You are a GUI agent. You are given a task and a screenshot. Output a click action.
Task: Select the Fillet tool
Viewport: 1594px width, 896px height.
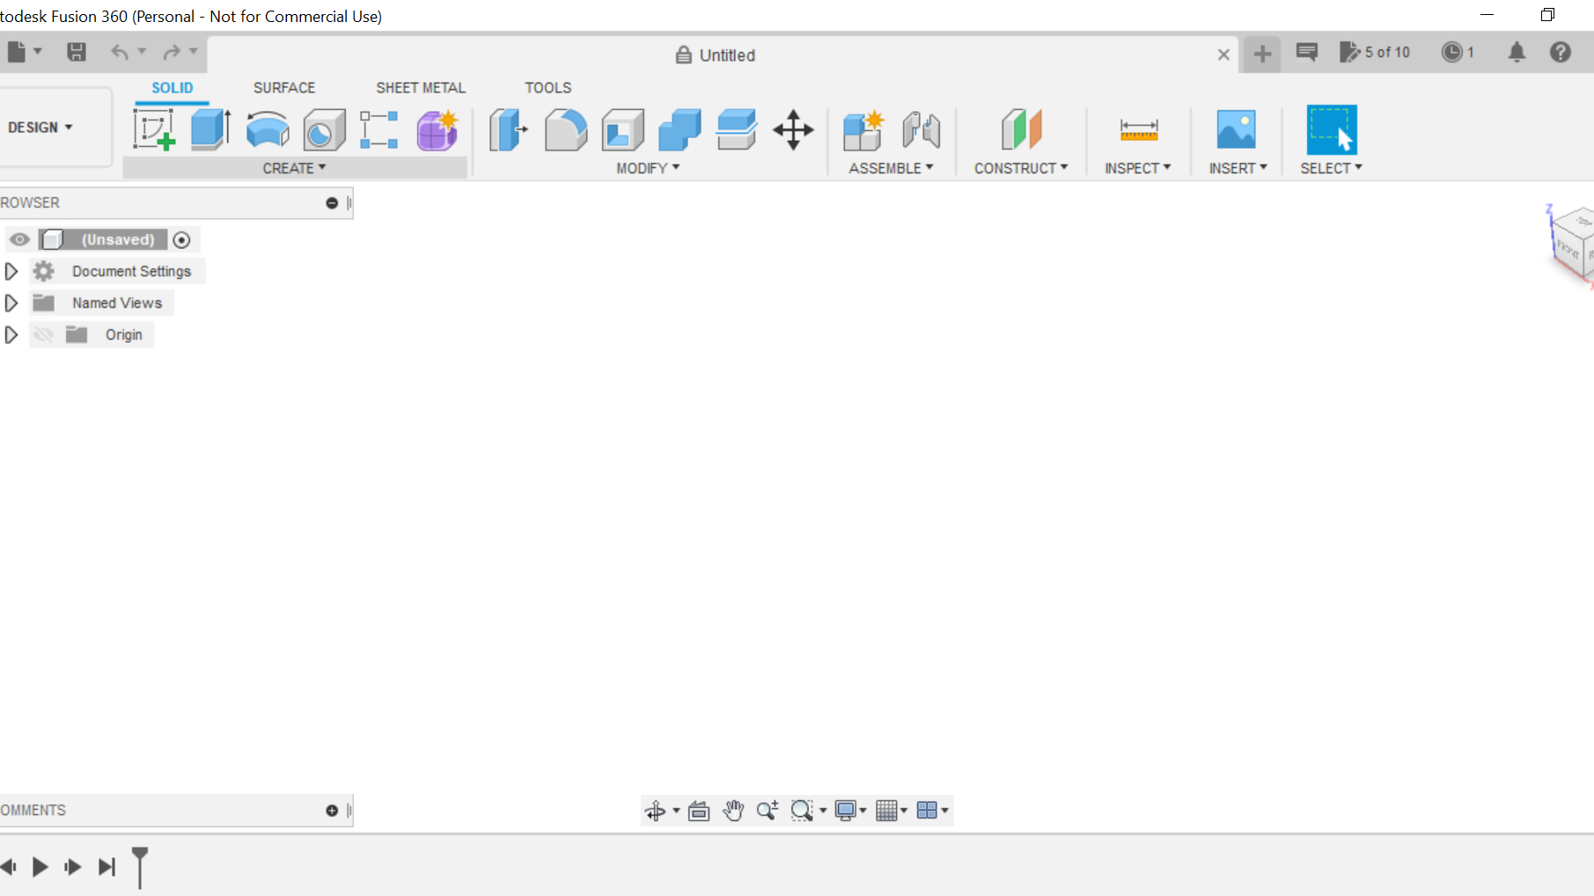tap(565, 129)
